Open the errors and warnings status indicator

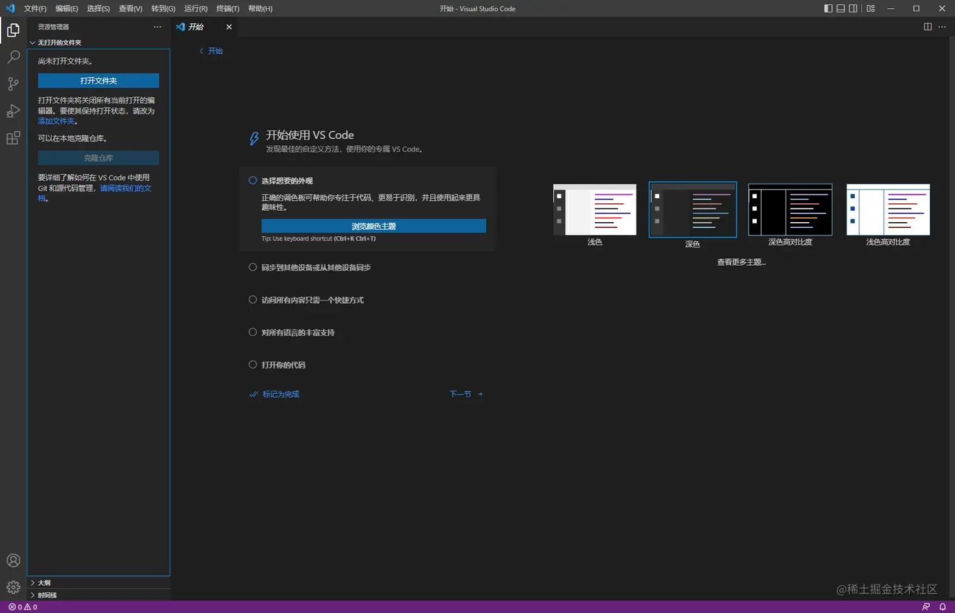(23, 607)
